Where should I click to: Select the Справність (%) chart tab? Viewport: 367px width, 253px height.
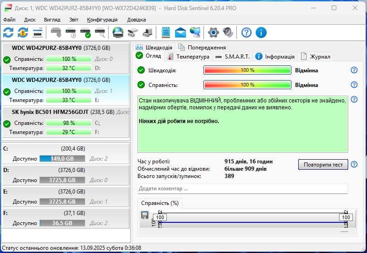click(x=160, y=203)
